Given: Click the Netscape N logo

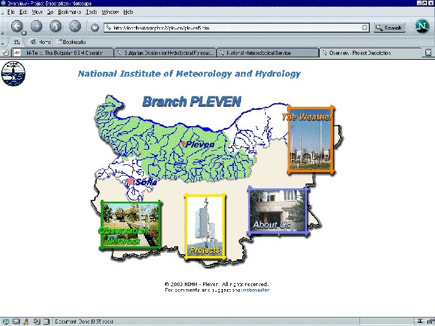Looking at the screenshot, I should coord(422,26).
